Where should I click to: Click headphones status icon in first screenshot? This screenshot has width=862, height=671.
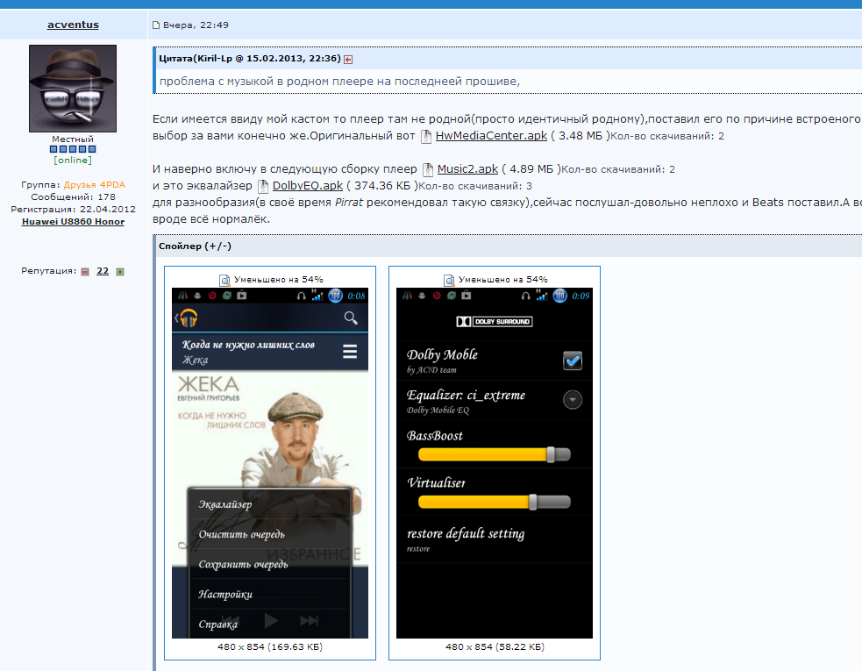pos(302,296)
